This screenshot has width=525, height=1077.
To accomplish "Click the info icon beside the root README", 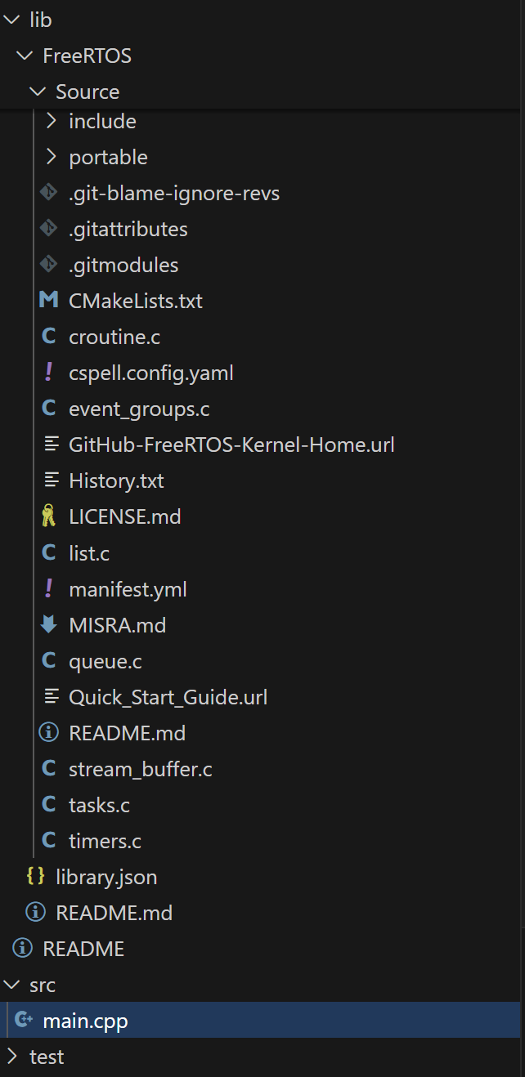I will 23,949.
